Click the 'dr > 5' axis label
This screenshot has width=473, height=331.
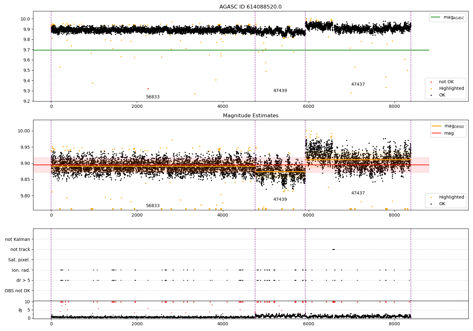[x=23, y=281]
